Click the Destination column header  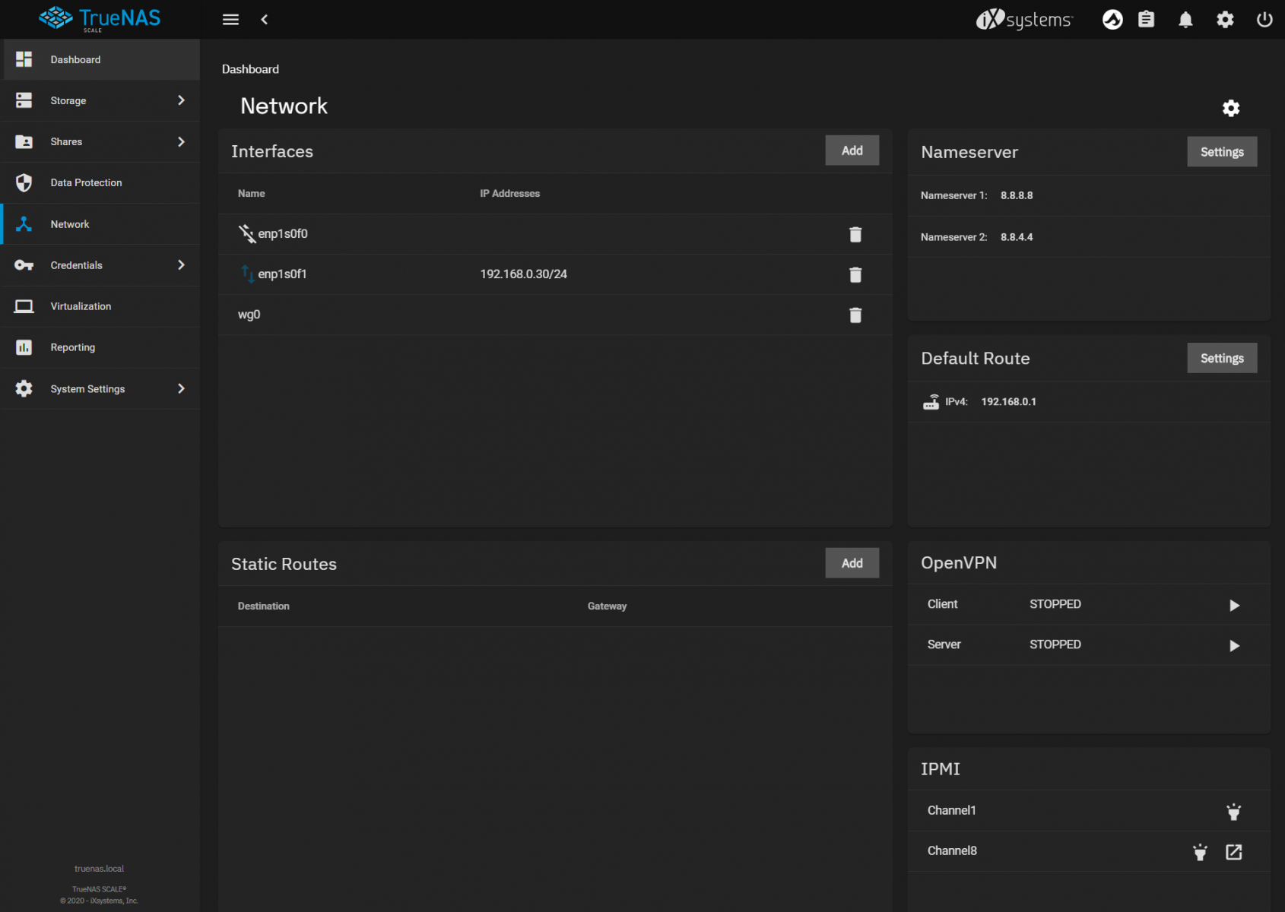pyautogui.click(x=263, y=606)
